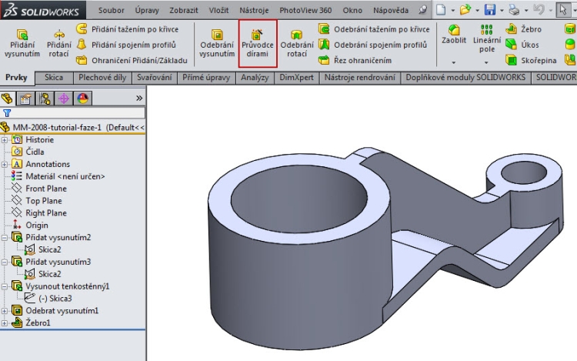The width and height of the screenshot is (577, 361).
Task: Open the FeatureManager design tree tab
Action: (x=8, y=99)
